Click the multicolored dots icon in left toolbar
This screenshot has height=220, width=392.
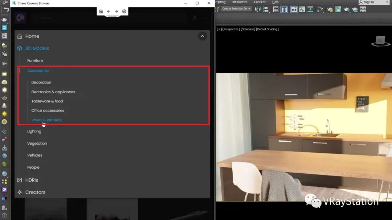(x=4, y=182)
